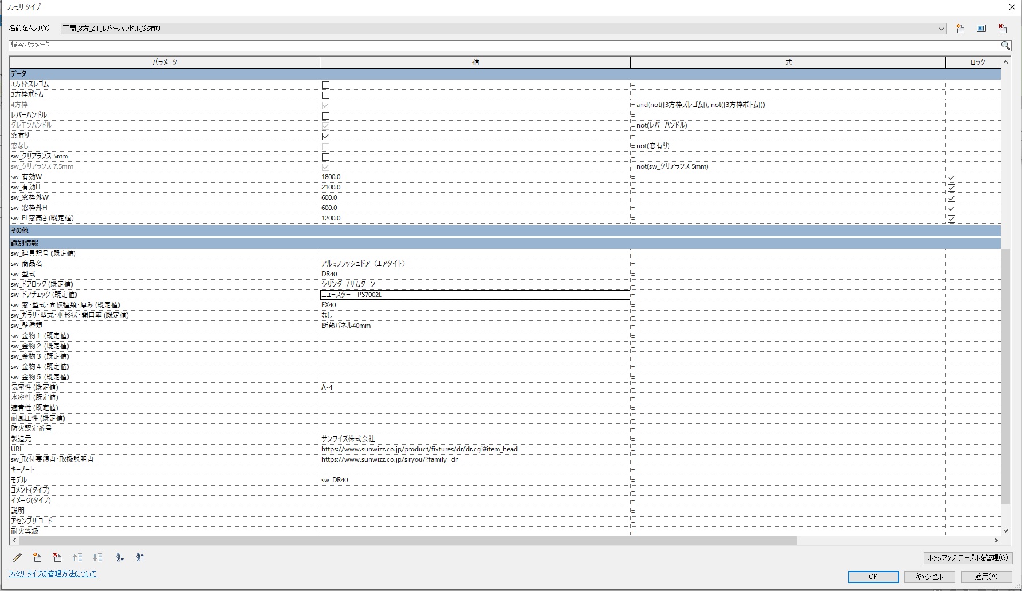Sort parameters descending Z to A
Image resolution: width=1022 pixels, height=591 pixels.
(140, 557)
